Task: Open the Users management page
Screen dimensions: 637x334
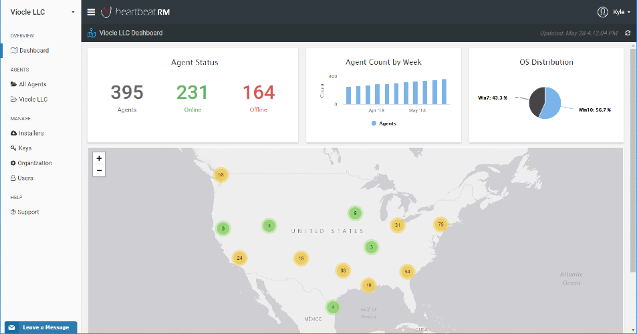Action: (x=25, y=178)
